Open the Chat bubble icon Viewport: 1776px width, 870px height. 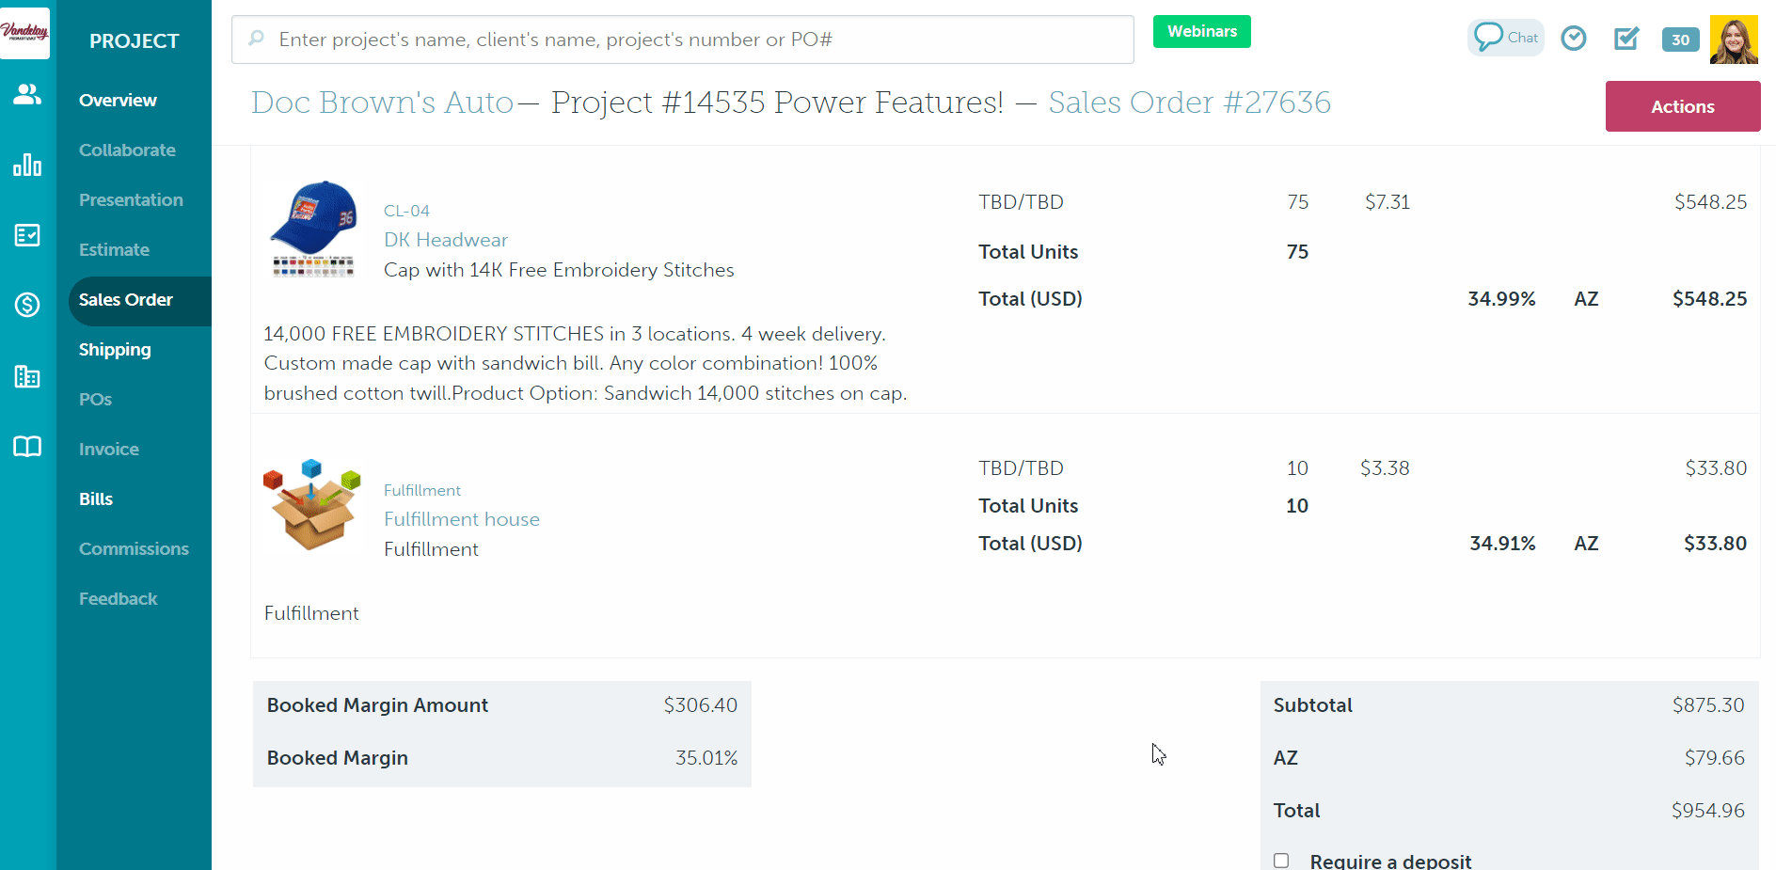tap(1505, 38)
